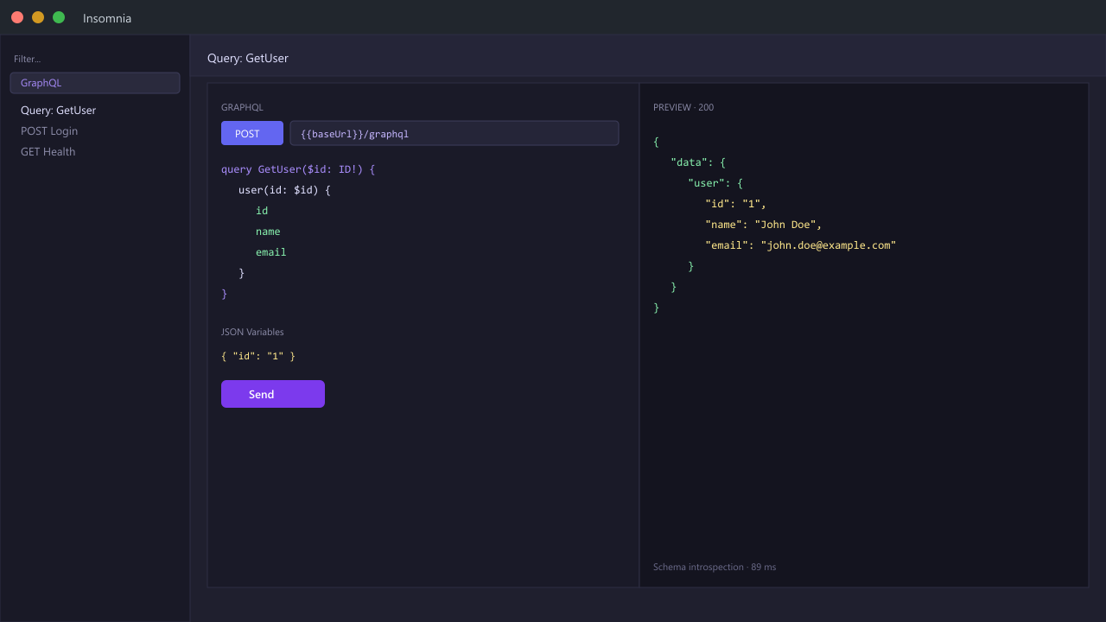Click the Send button
This screenshot has height=622, width=1106.
(273, 394)
